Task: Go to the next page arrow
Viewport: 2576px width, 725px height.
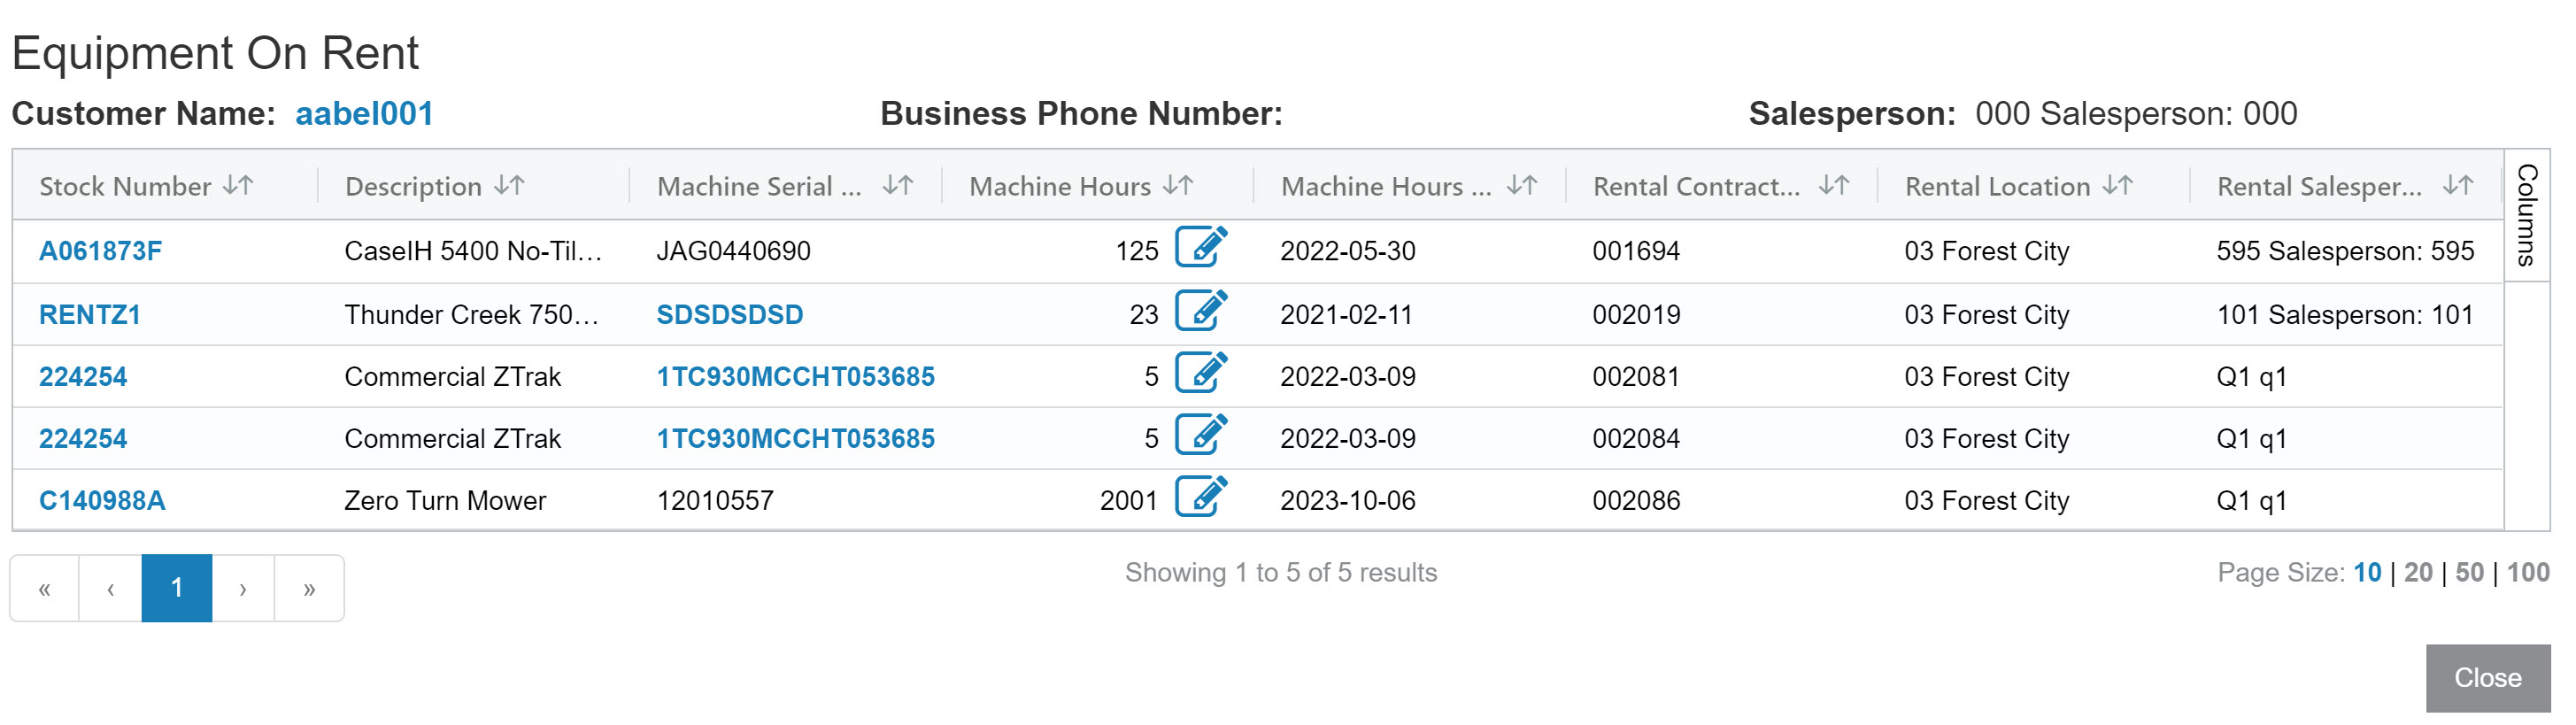Action: pos(243,588)
